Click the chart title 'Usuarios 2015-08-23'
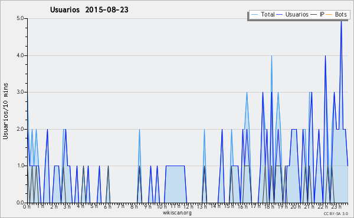 click(89, 10)
